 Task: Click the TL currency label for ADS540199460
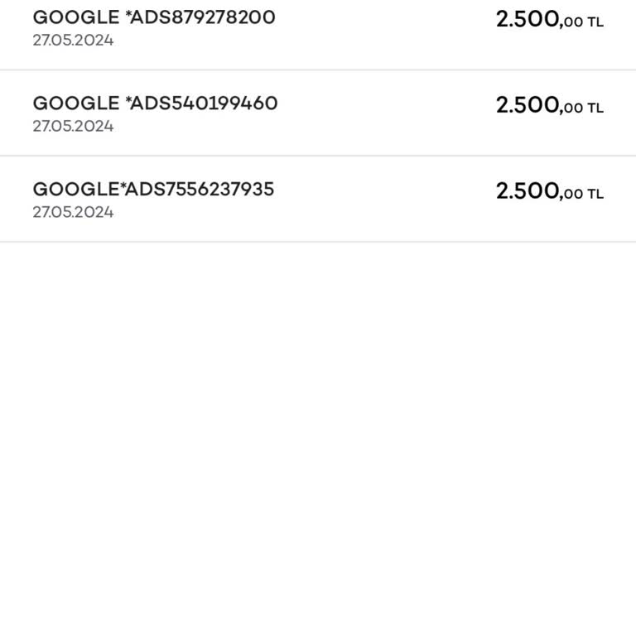595,109
